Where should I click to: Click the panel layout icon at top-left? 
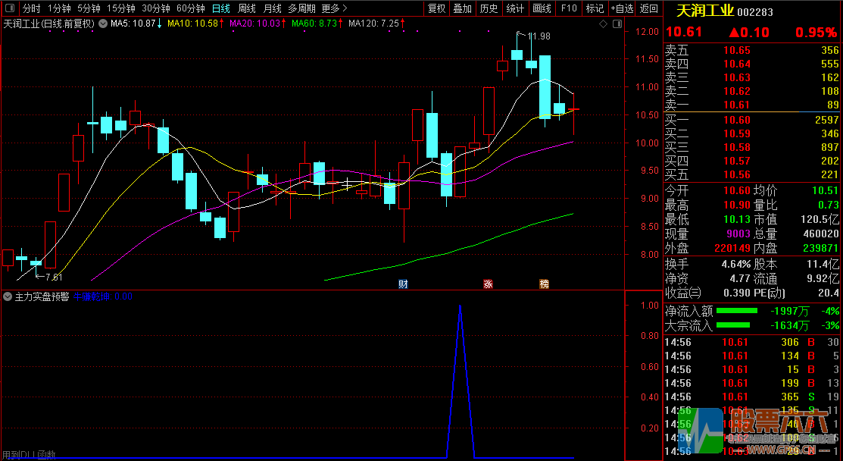pyautogui.click(x=9, y=8)
